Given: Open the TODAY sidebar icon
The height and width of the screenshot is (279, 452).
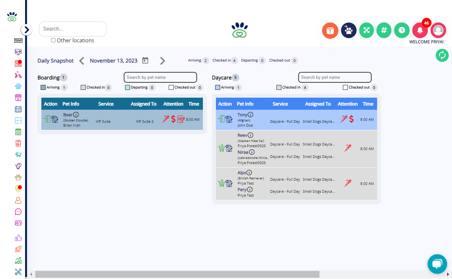Looking at the screenshot, I should [x=18, y=41].
